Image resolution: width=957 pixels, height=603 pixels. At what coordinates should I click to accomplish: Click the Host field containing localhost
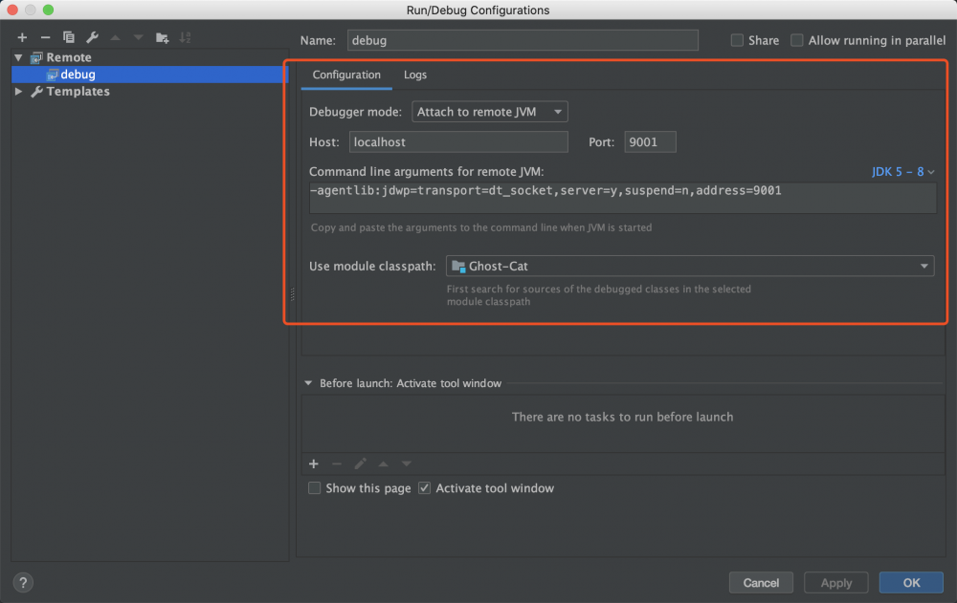458,142
